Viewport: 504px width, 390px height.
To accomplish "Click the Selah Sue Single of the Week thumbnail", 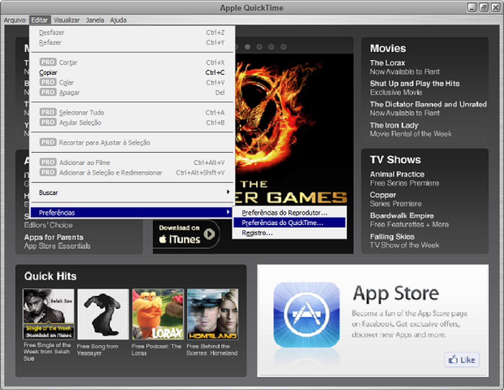I will [48, 313].
